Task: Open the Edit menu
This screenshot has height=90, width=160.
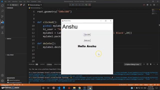Action: pos(9,1)
